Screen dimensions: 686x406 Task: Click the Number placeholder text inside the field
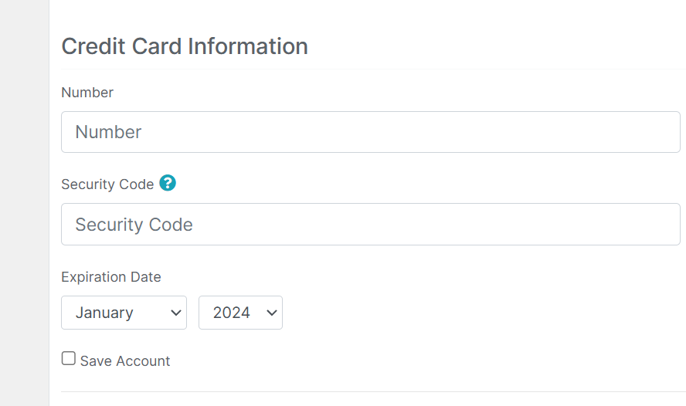[x=108, y=132]
